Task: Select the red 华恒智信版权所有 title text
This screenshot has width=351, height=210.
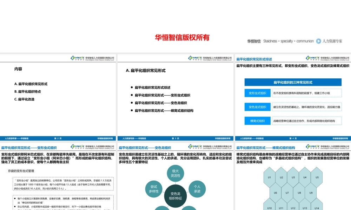Action: (182, 37)
